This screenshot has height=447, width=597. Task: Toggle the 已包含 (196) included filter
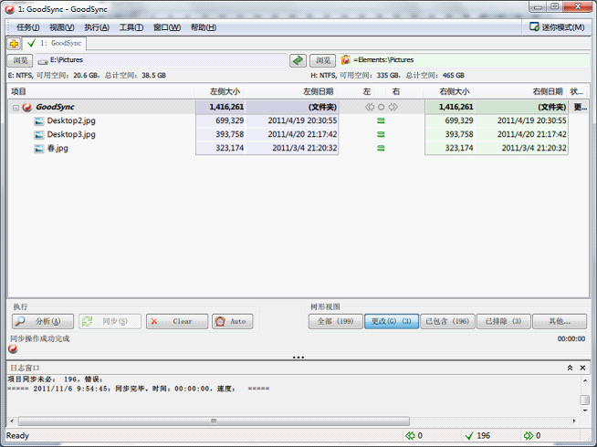(447, 321)
